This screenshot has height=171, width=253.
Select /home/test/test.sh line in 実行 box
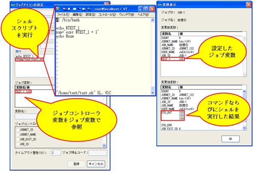coord(29,59)
